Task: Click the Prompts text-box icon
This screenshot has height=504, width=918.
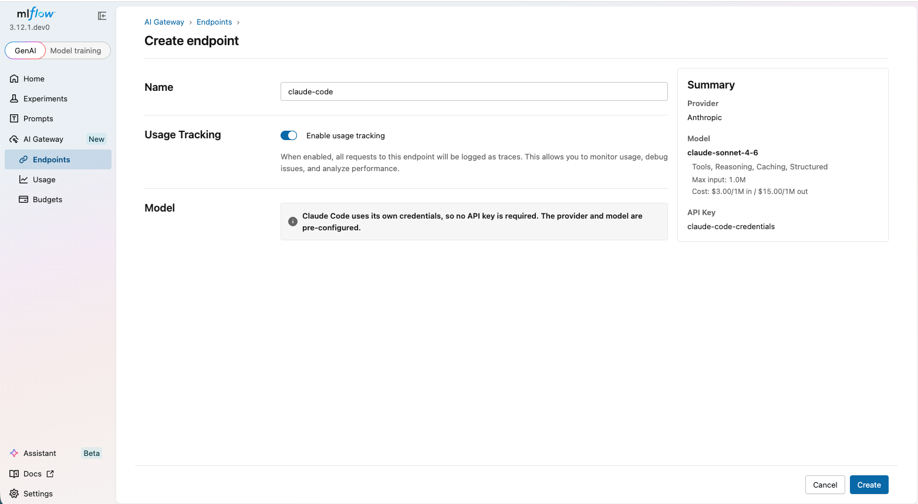Action: [x=14, y=118]
